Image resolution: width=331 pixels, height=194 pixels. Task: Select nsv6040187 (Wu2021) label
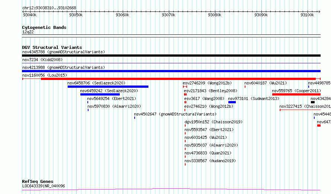tap(266, 83)
